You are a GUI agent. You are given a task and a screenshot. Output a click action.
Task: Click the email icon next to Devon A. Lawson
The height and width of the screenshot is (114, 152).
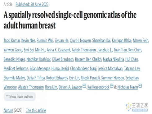coord(84,86)
